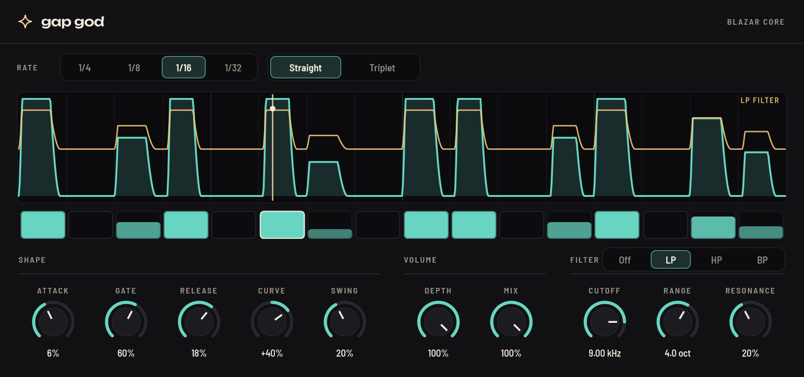Click the highlighted step 6 pad
The width and height of the screenshot is (804, 377).
point(282,225)
